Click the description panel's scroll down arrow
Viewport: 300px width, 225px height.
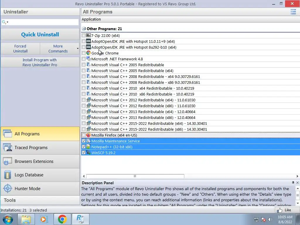(x=298, y=203)
